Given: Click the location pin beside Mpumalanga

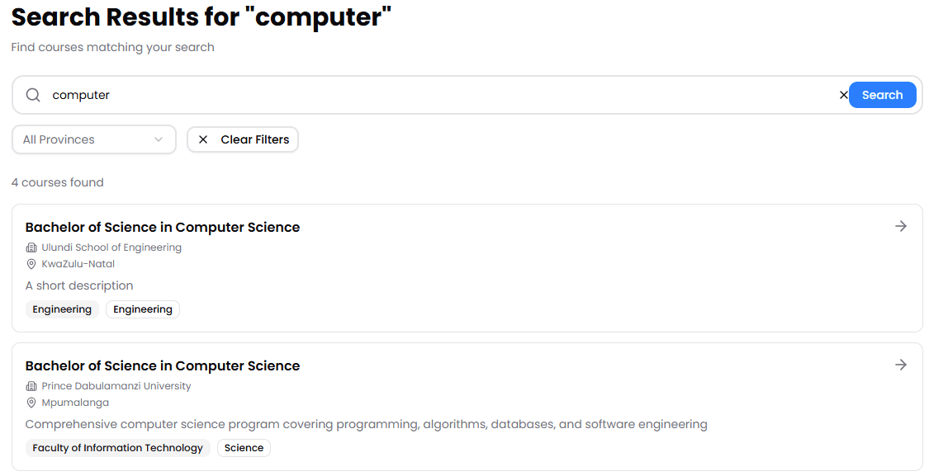Looking at the screenshot, I should click(x=31, y=402).
